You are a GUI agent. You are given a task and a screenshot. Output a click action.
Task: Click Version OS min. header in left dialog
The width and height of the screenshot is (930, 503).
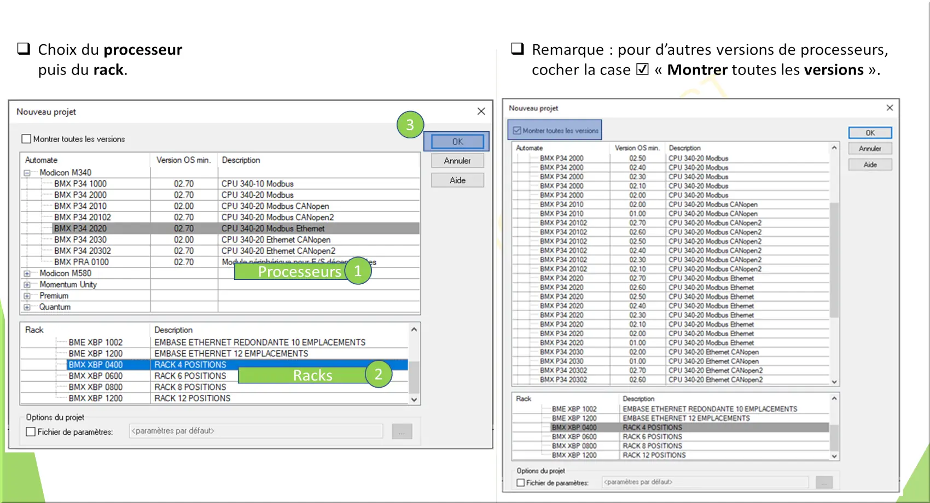(184, 160)
